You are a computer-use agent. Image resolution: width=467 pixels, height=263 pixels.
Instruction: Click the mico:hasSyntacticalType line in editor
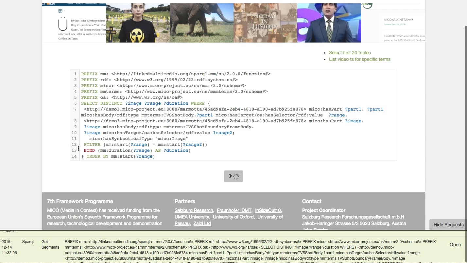coord(138,139)
